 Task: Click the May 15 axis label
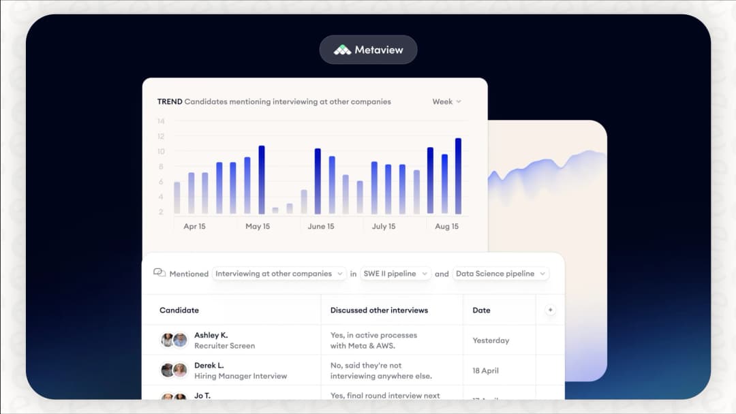click(257, 226)
